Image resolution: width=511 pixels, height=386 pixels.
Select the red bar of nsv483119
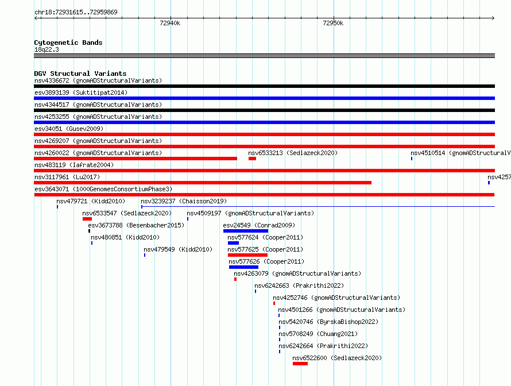click(x=264, y=171)
